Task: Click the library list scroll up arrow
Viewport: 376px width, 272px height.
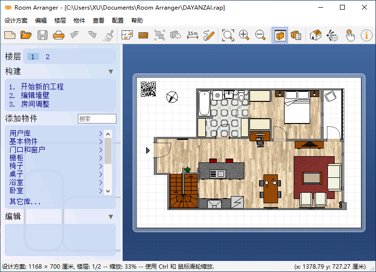Action: [108, 134]
